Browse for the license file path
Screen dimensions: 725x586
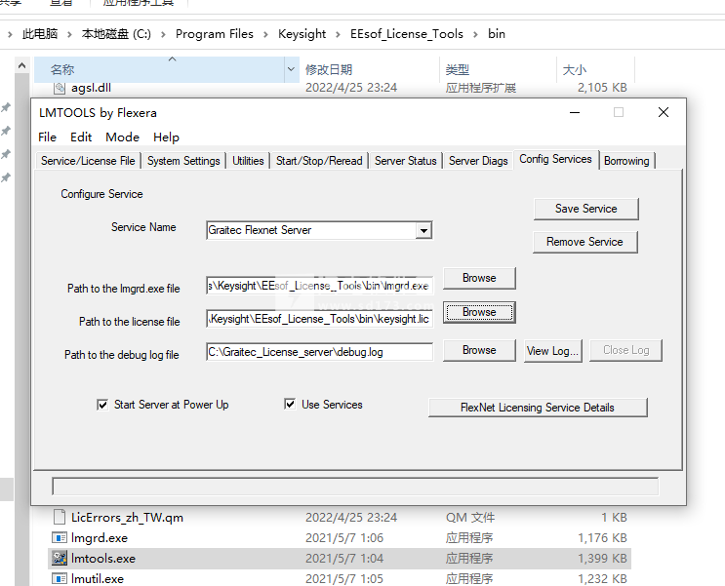tap(479, 312)
